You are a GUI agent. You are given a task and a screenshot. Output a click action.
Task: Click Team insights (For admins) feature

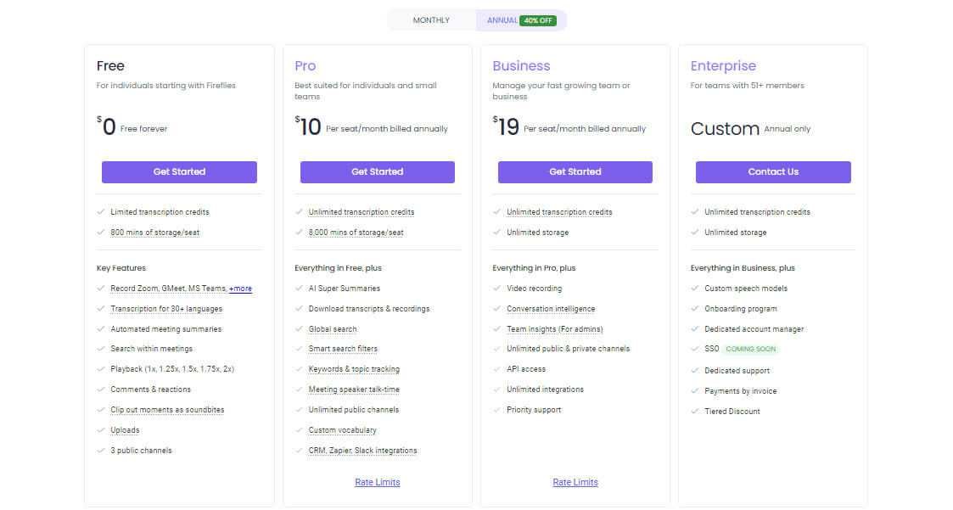(554, 329)
